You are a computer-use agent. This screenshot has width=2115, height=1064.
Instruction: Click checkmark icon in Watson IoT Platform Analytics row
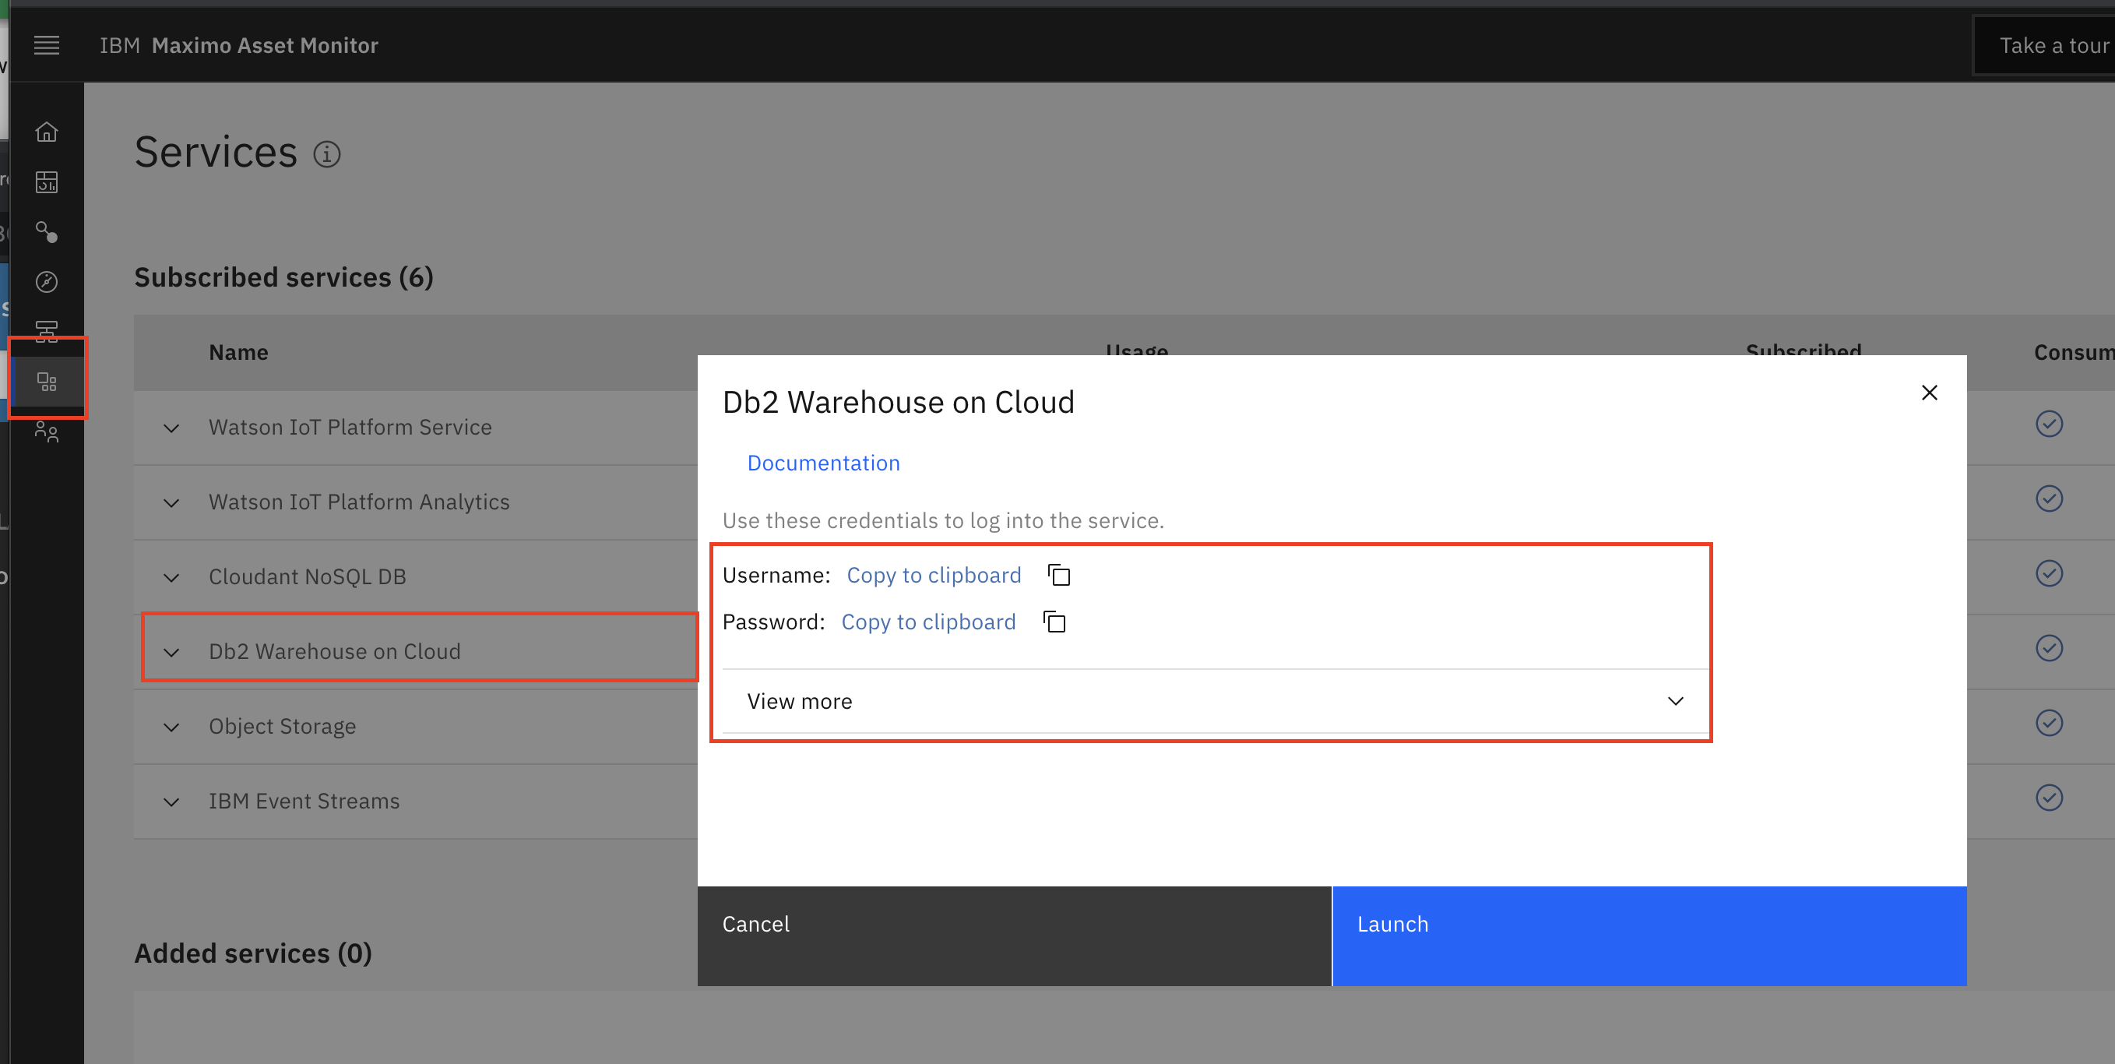pyautogui.click(x=2050, y=499)
